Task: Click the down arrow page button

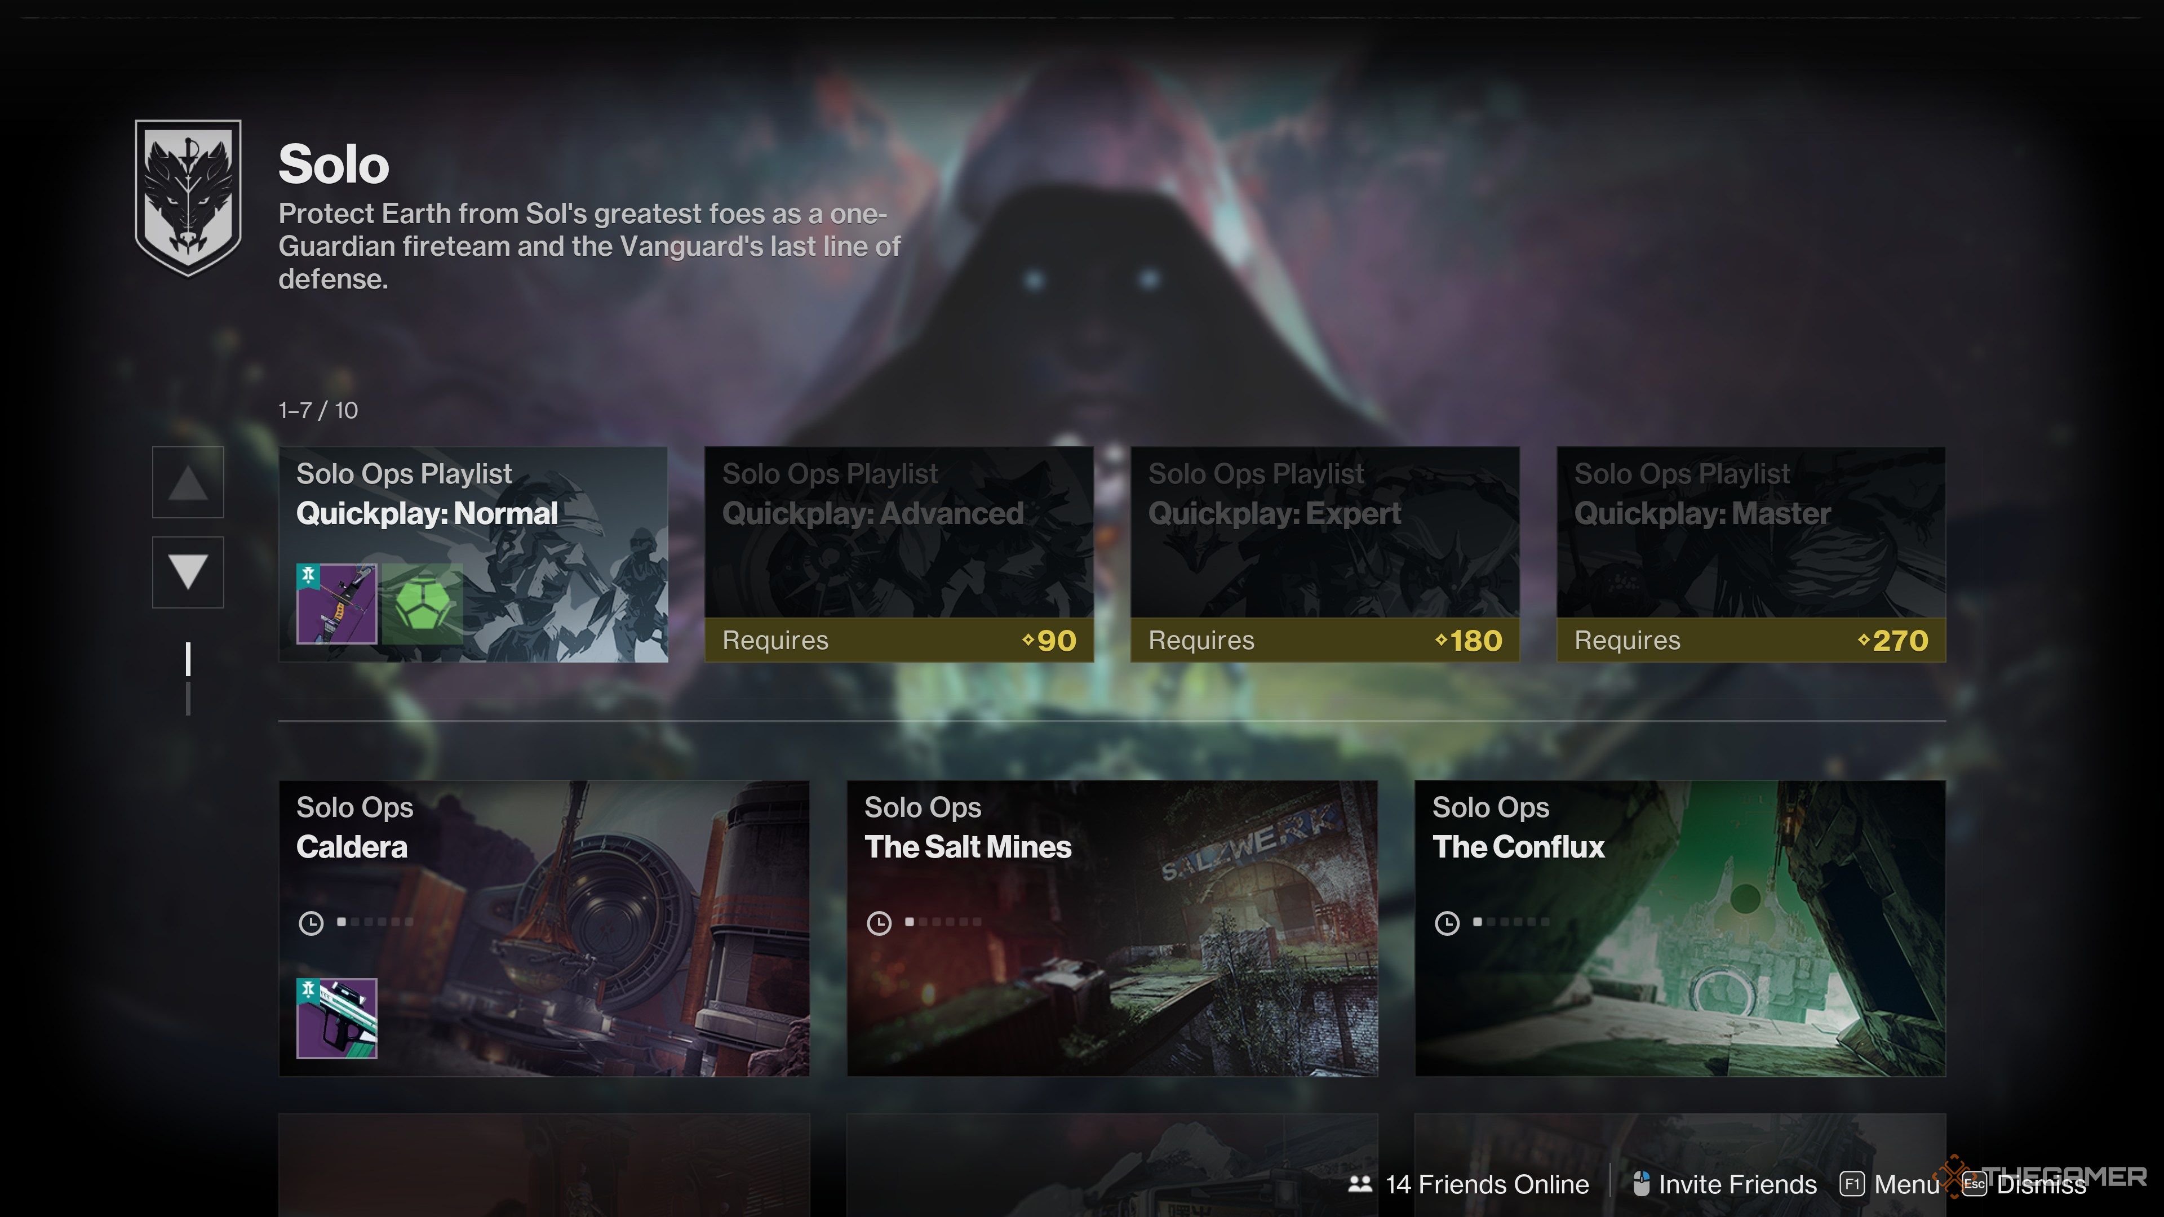Action: tap(188, 572)
